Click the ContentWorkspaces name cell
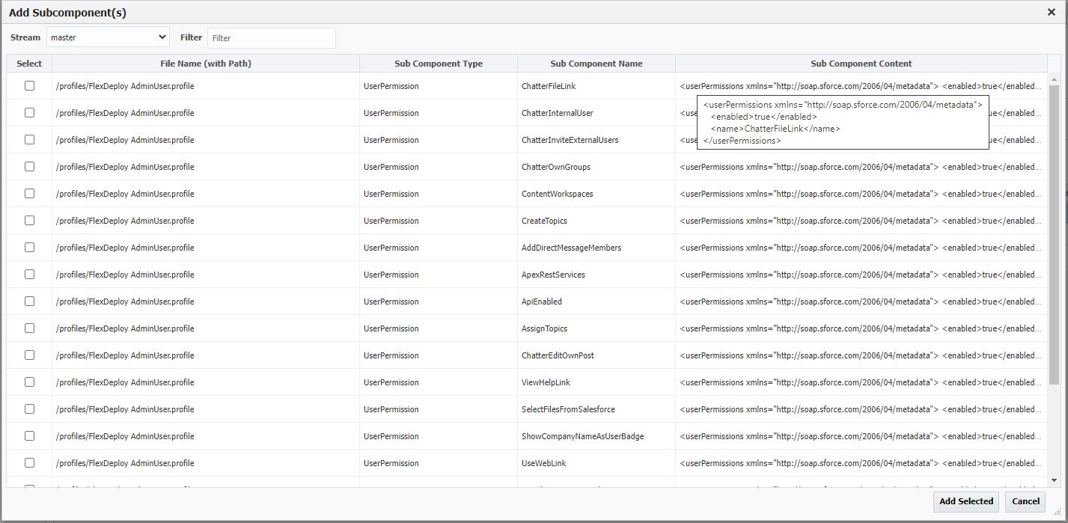Image resolution: width=1068 pixels, height=523 pixels. 596,194
